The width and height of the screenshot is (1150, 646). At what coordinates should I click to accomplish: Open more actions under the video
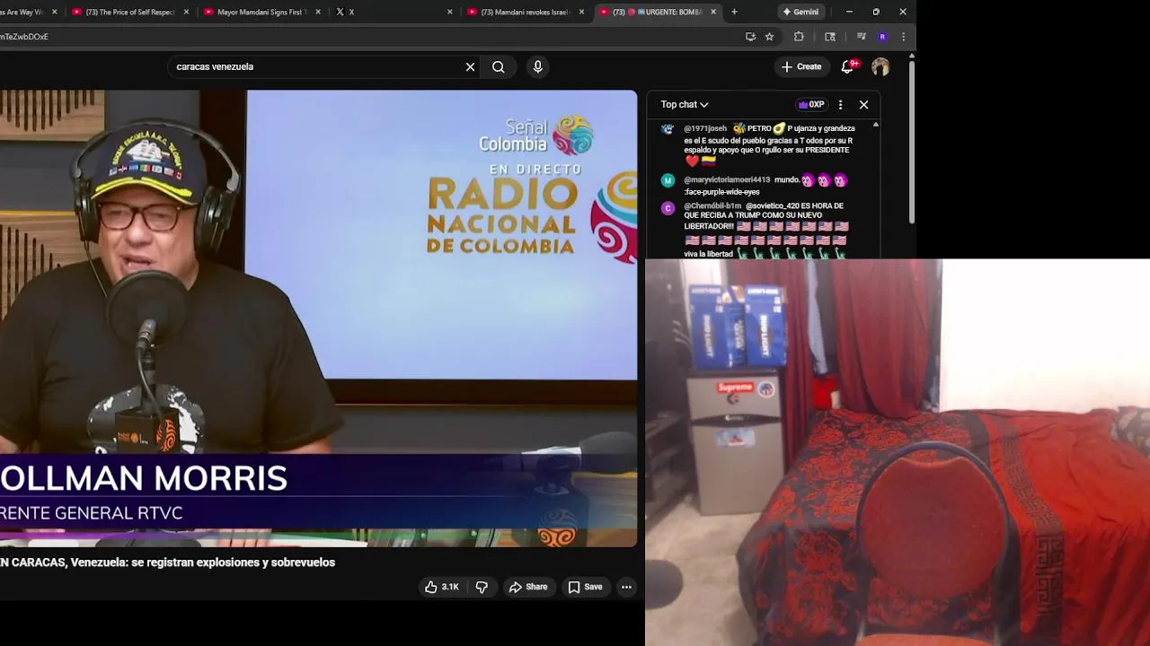coord(626,587)
